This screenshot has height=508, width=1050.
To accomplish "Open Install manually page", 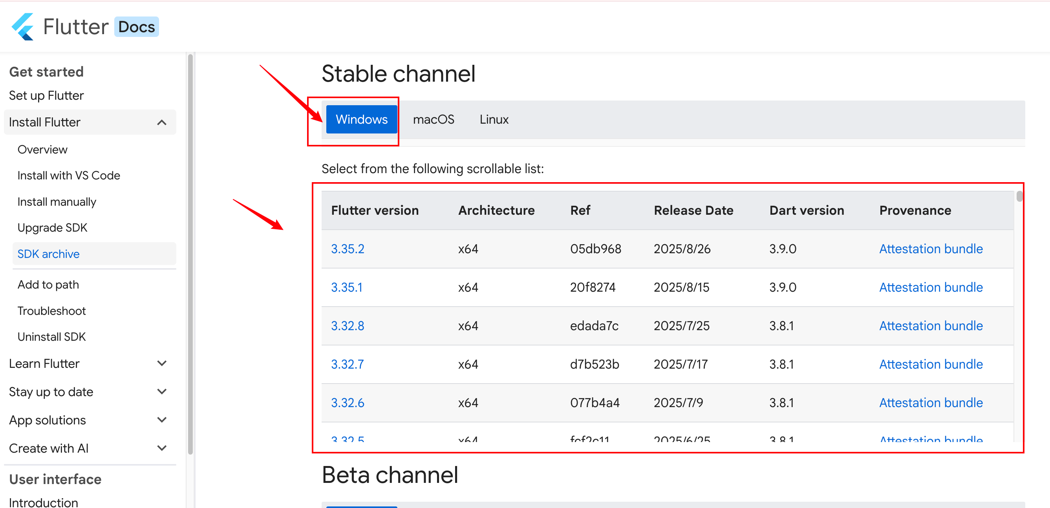I will coord(57,202).
